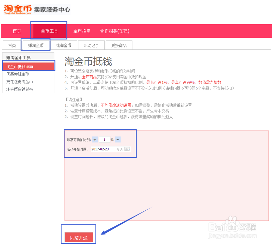
Task: Decrease discount ratio with minus button
Action: coord(118,140)
